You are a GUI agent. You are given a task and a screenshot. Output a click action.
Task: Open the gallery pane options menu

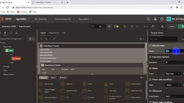tap(142, 78)
